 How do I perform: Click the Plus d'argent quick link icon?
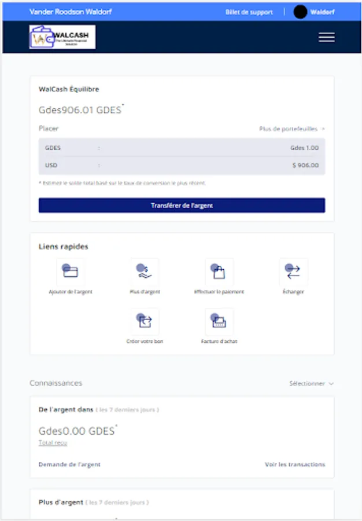(145, 271)
